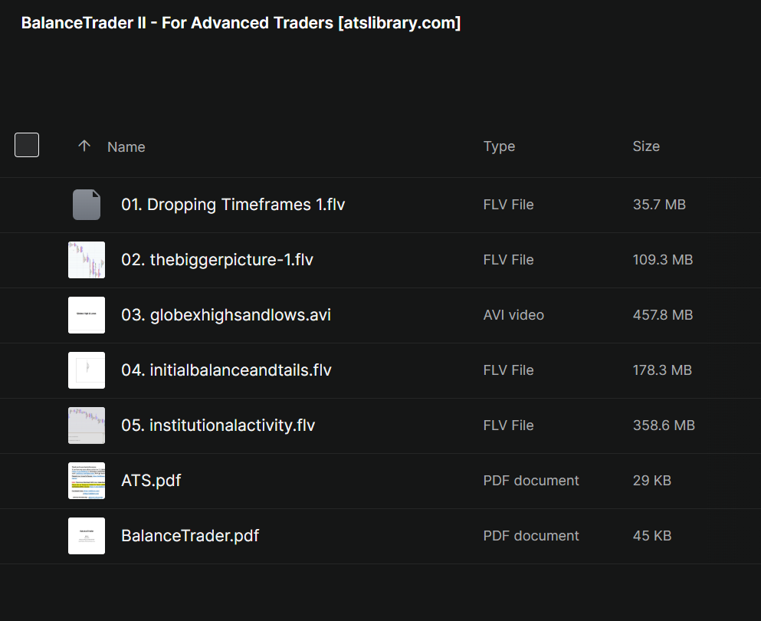Image resolution: width=761 pixels, height=621 pixels.
Task: Click generic file icon for Dropping Timeframes
Action: [x=87, y=205]
